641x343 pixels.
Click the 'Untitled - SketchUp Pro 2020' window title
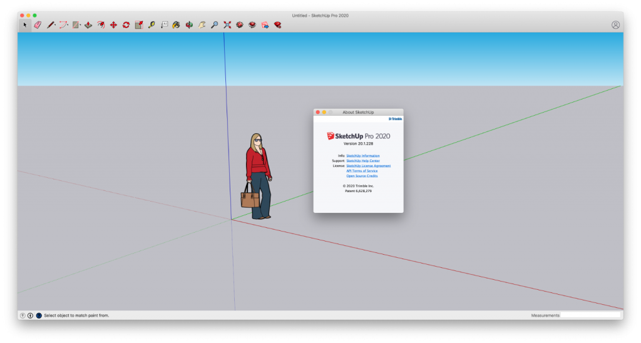(320, 16)
